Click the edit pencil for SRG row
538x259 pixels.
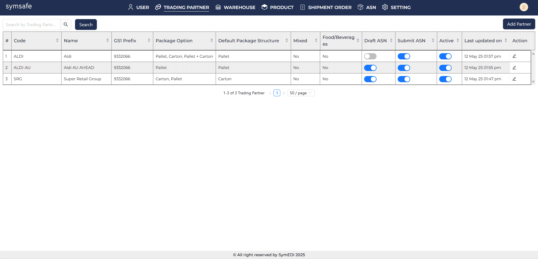tap(514, 79)
